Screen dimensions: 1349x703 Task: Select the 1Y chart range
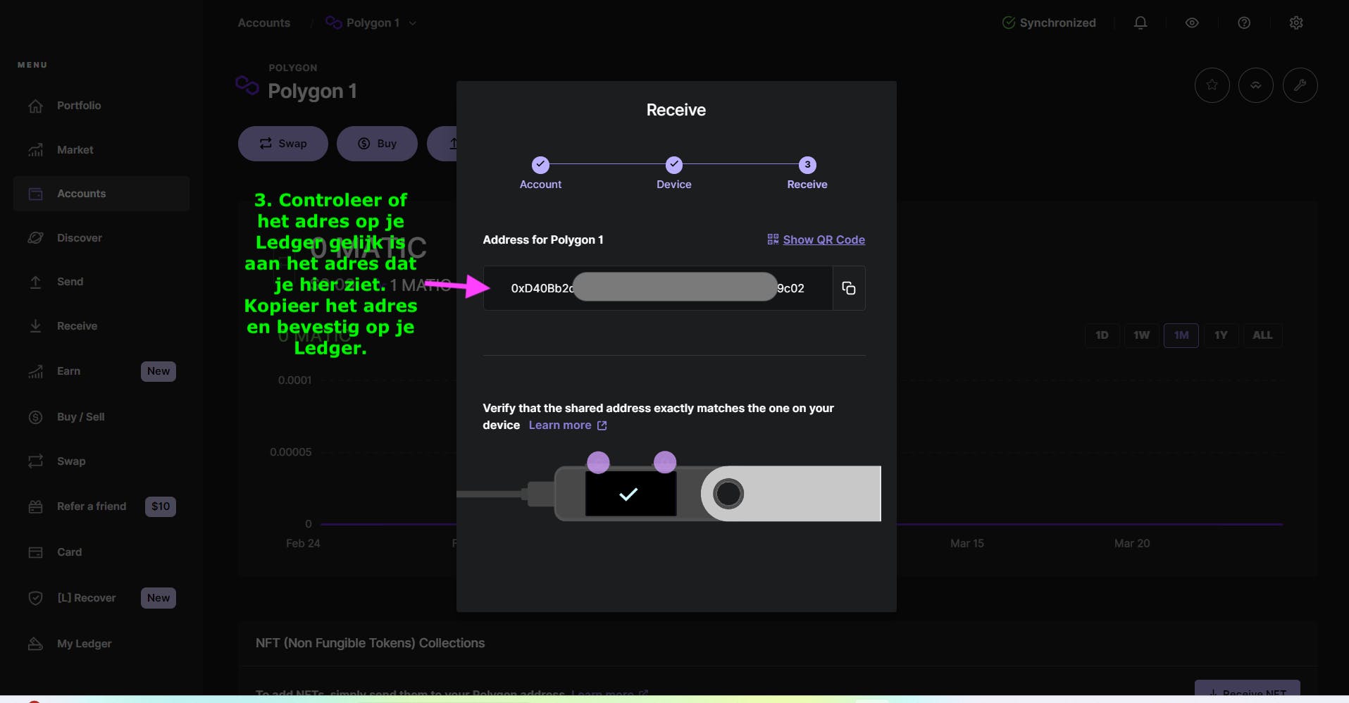[1221, 335]
